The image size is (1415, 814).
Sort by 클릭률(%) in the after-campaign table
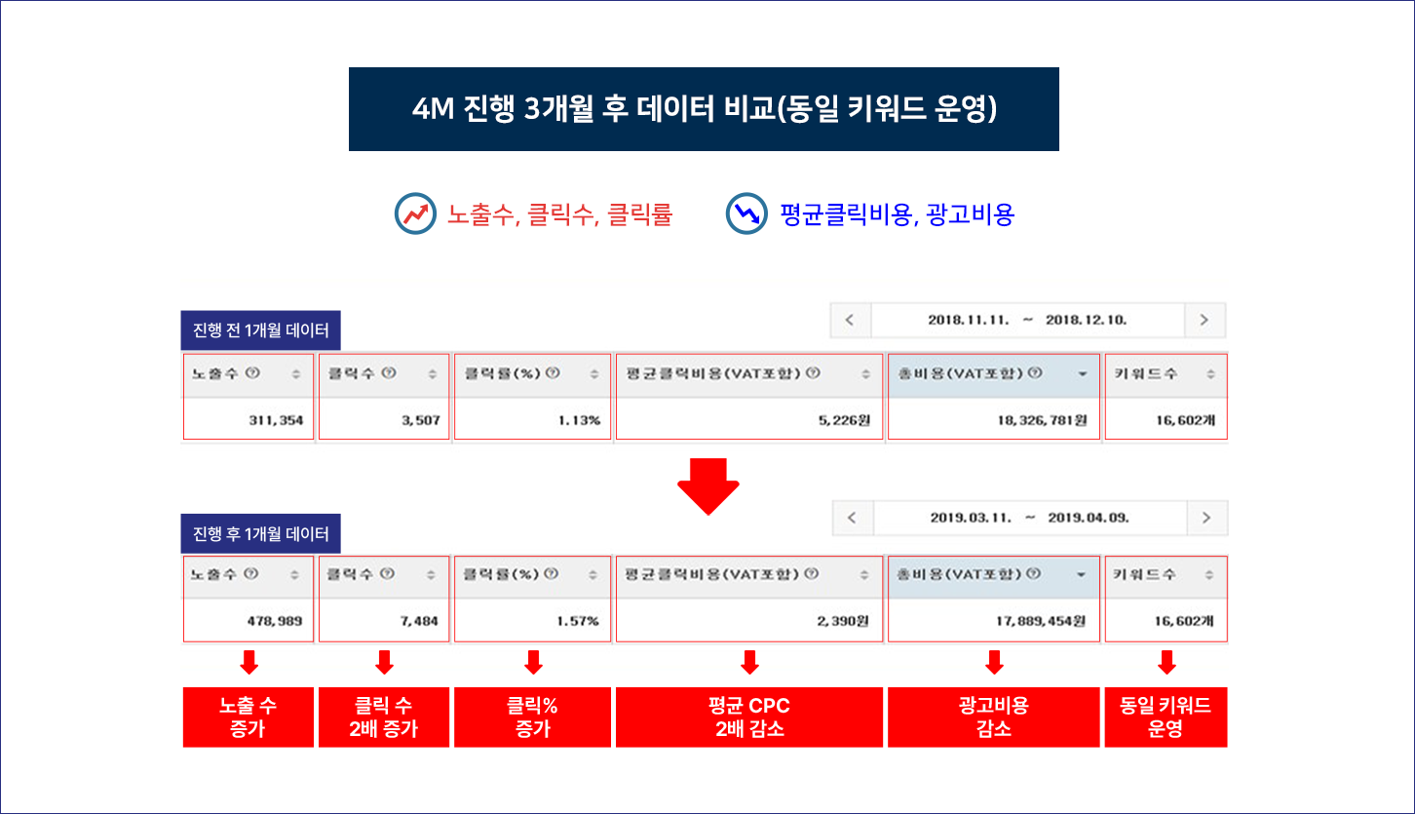click(x=593, y=576)
